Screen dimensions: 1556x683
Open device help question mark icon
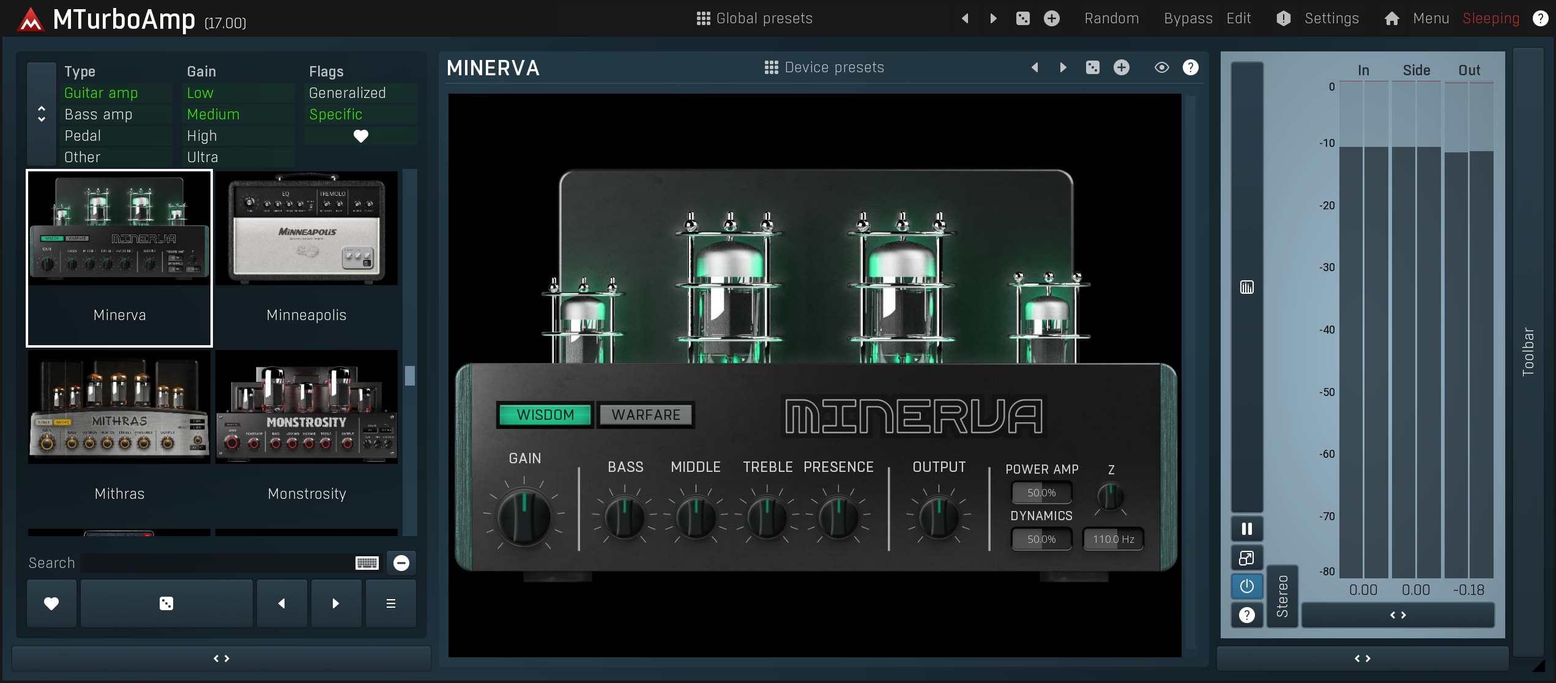[x=1190, y=67]
